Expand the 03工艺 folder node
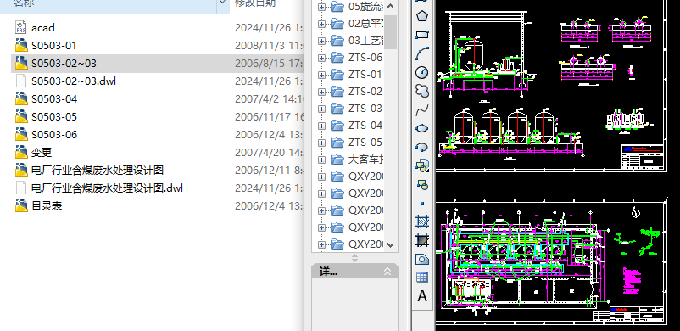 321,41
